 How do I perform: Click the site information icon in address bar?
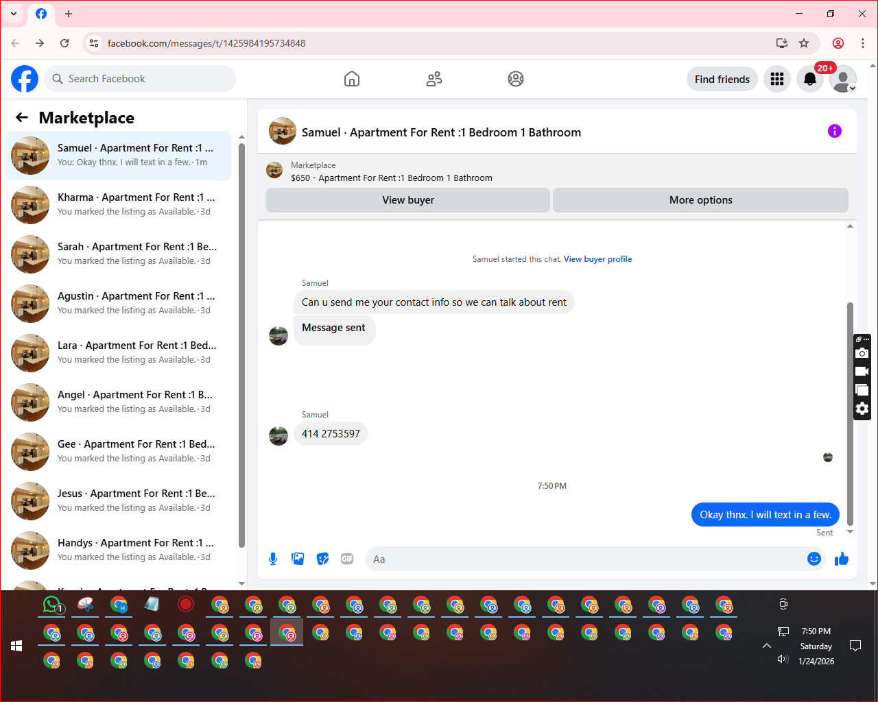95,43
